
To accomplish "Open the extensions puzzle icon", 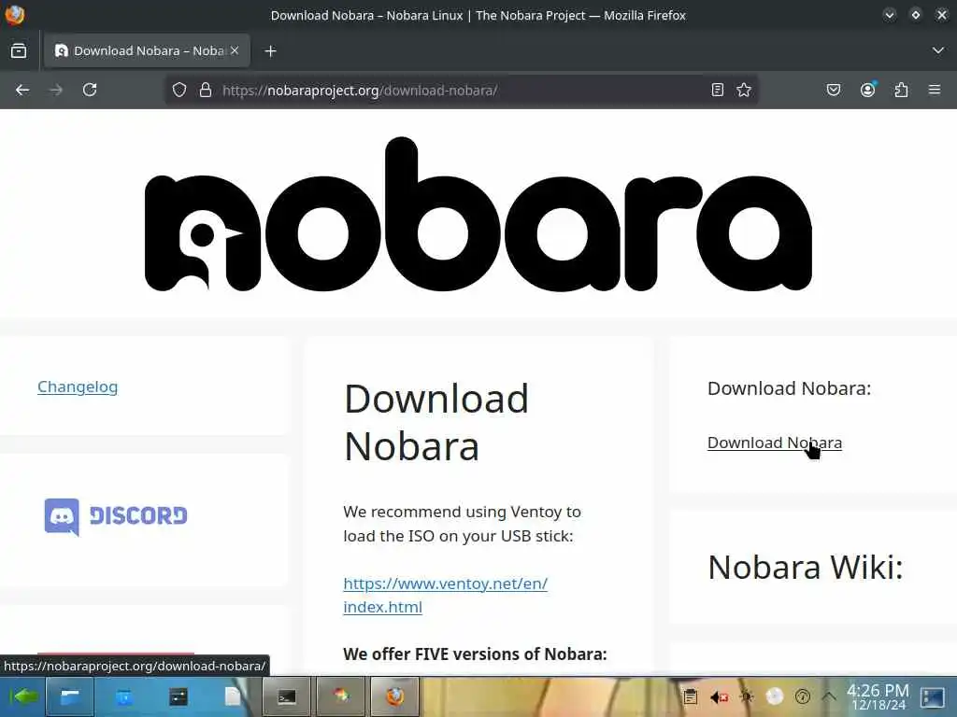I will point(902,91).
